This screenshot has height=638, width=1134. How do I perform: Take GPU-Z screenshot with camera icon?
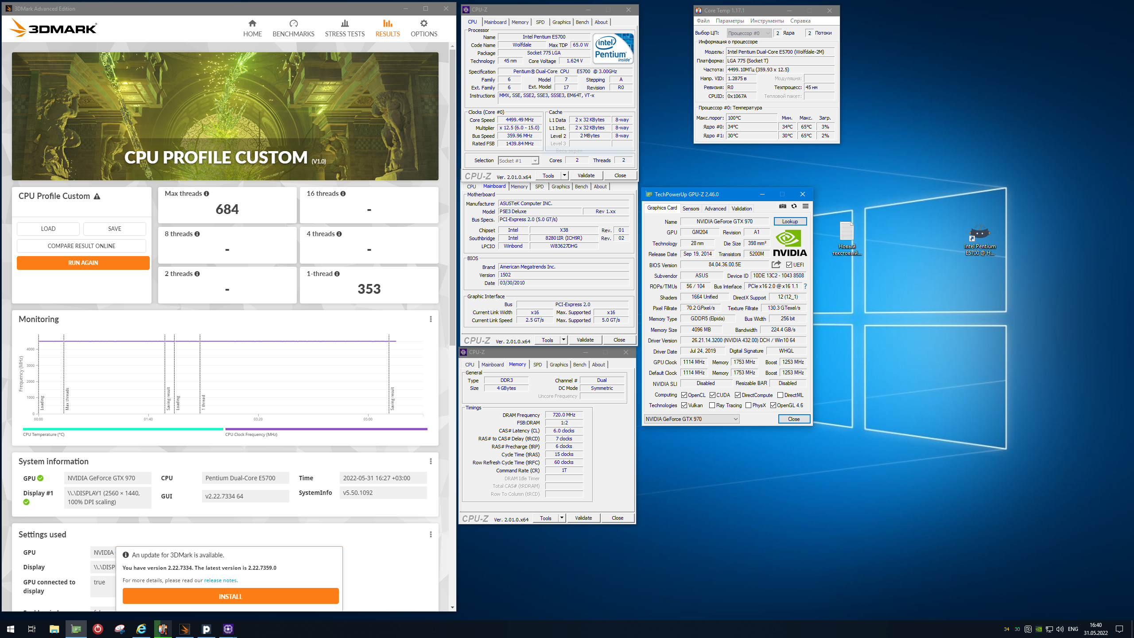pyautogui.click(x=783, y=206)
